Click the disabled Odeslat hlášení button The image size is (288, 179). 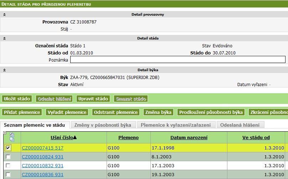[55, 99]
